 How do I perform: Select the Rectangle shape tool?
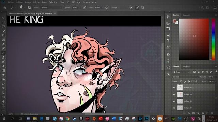tap(3, 97)
